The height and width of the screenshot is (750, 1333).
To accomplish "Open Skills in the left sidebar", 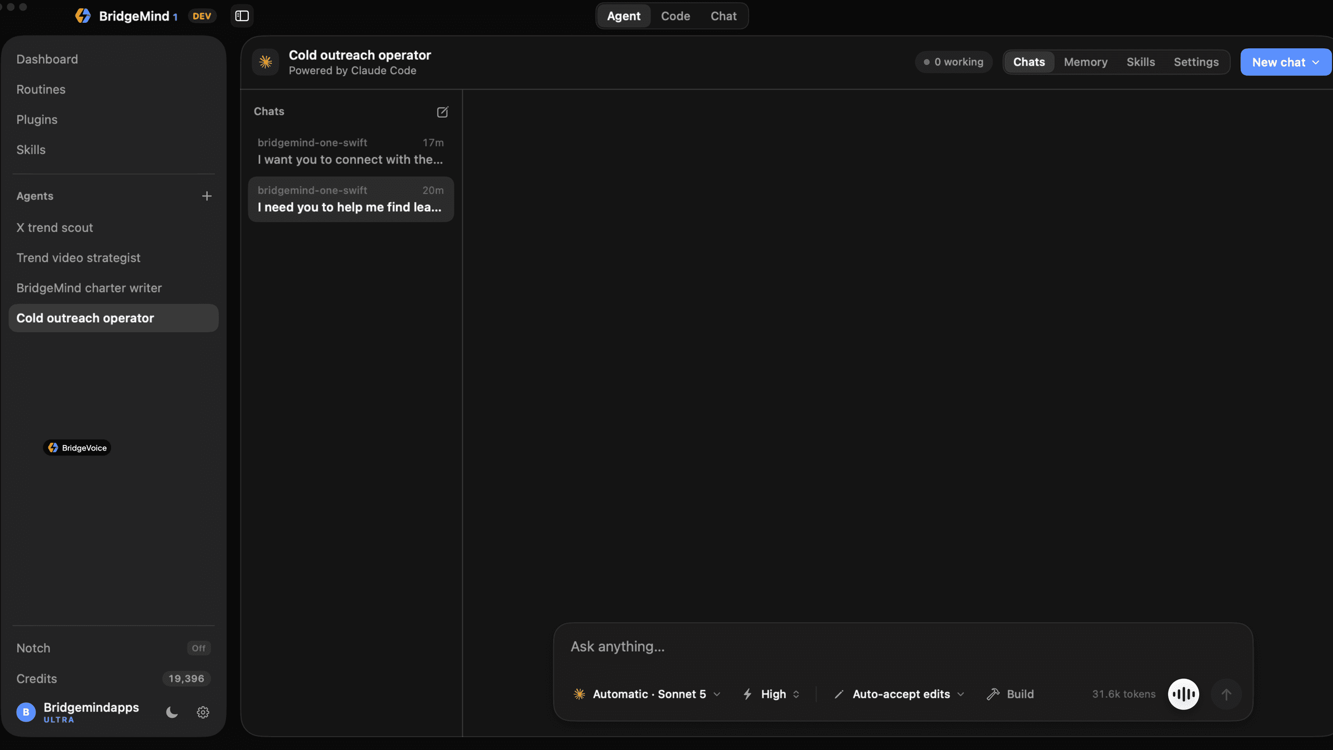I will (x=113, y=149).
